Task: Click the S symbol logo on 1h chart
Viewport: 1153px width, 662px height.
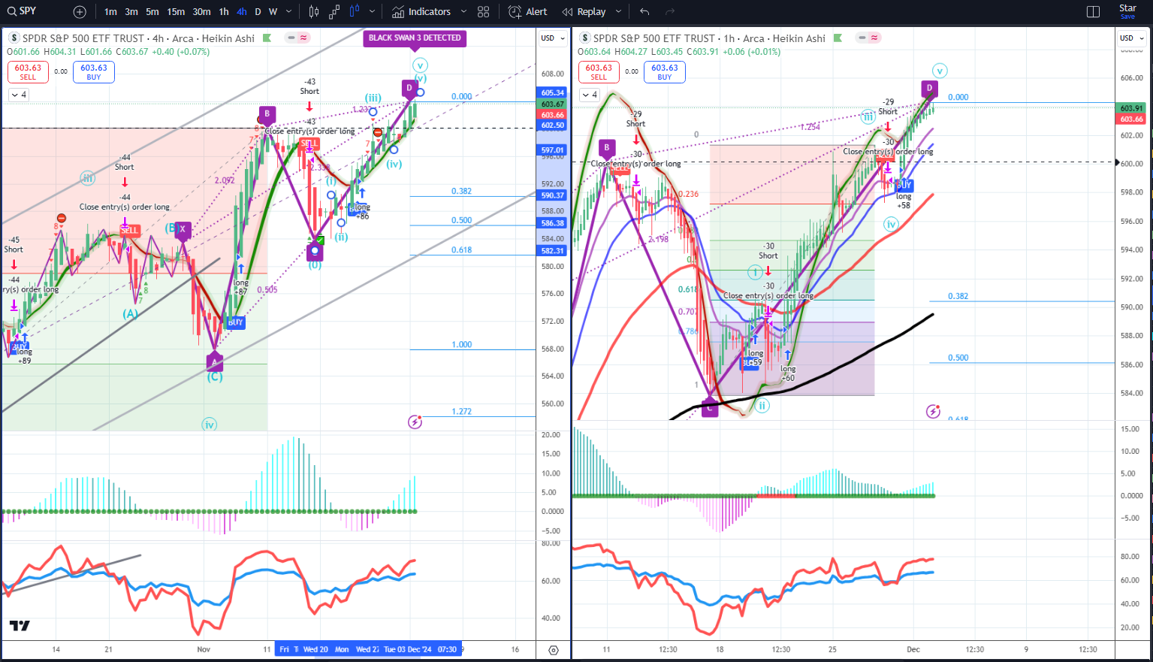Action: (585, 38)
